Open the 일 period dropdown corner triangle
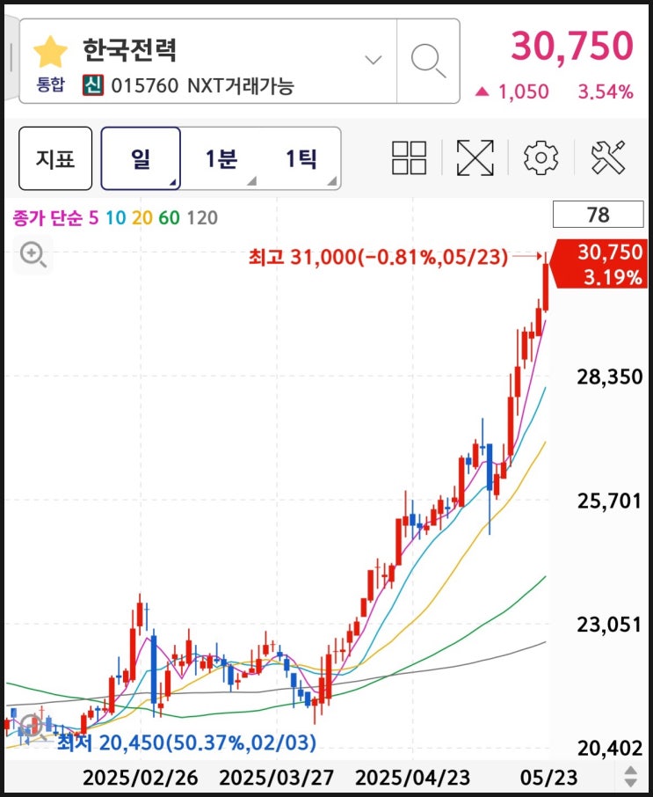The image size is (653, 797). point(172,182)
